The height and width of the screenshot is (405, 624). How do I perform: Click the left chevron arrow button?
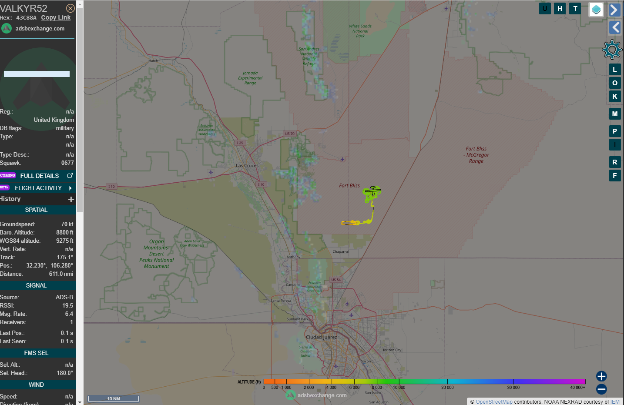pos(614,27)
